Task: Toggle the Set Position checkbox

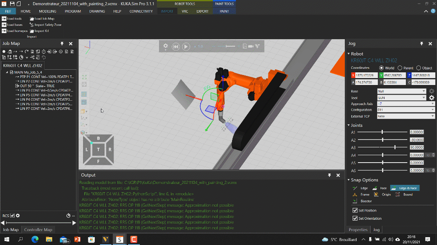Action: click(355, 210)
